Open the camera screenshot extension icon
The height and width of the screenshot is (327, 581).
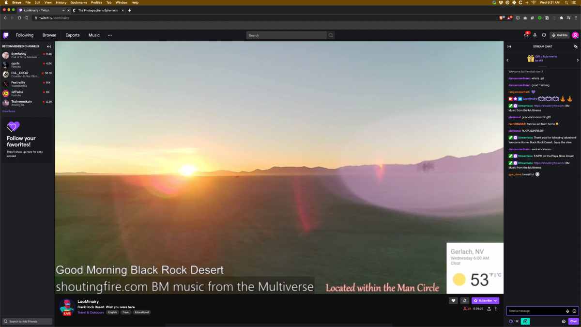click(x=525, y=18)
